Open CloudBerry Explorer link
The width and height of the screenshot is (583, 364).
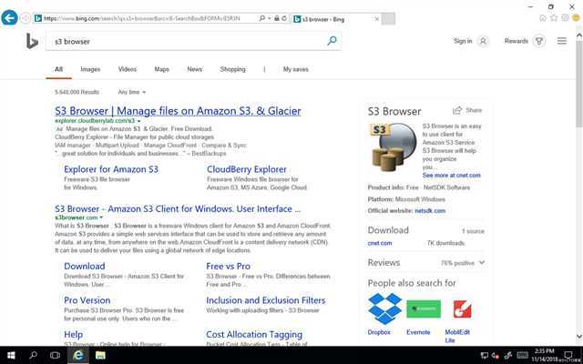247,169
